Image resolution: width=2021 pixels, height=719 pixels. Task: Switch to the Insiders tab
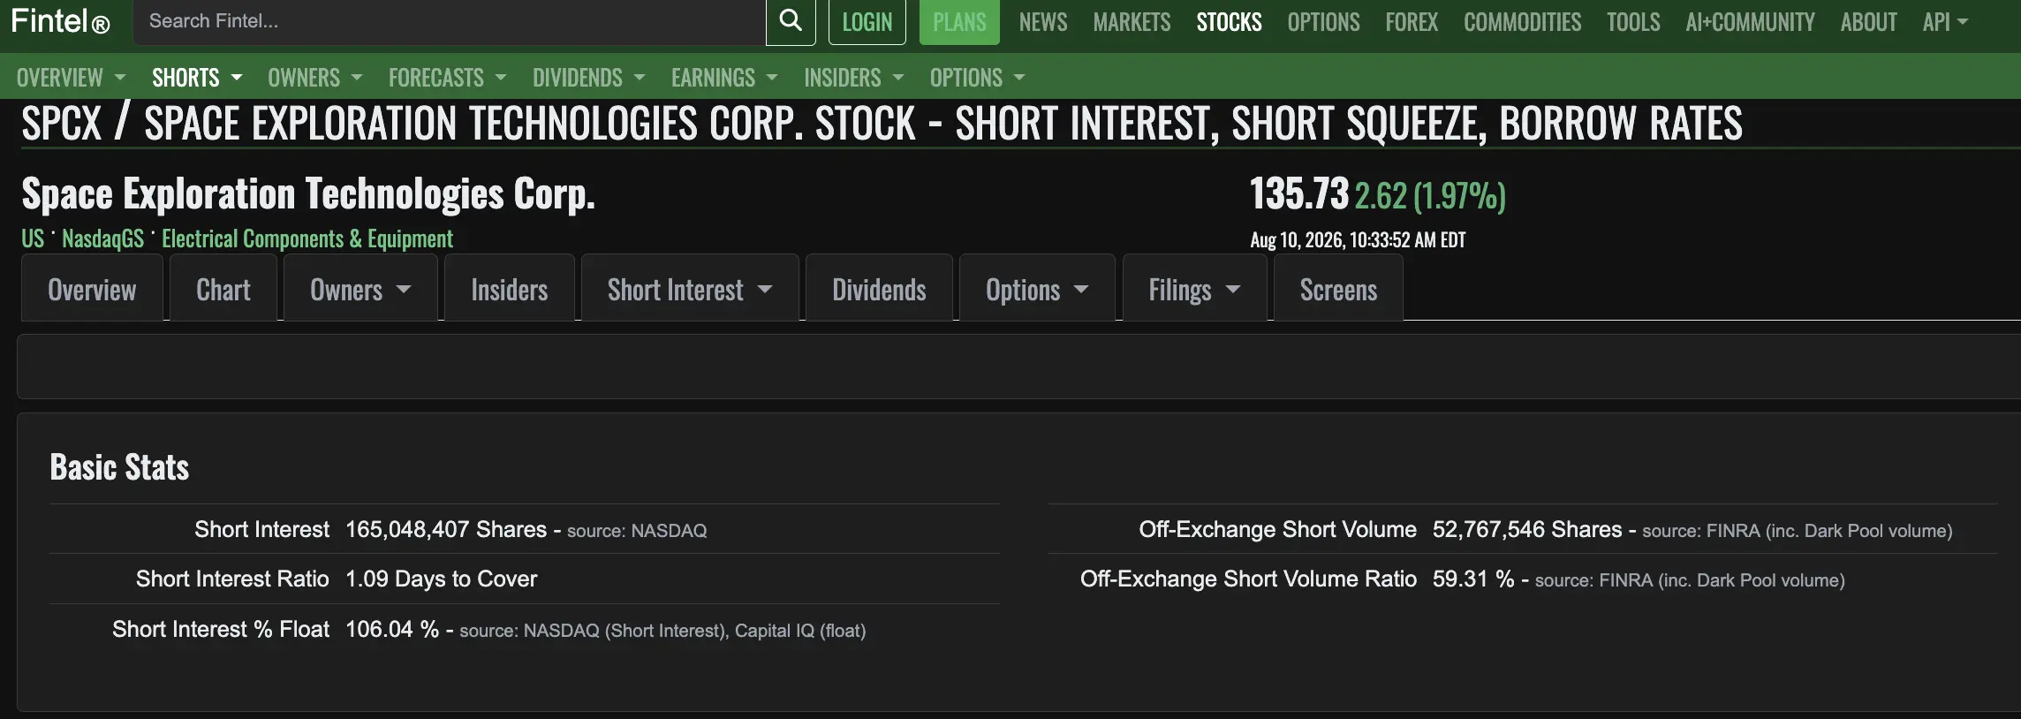pos(510,290)
